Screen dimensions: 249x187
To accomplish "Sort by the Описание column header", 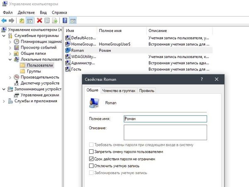I will pyautogui.click(x=179, y=31).
